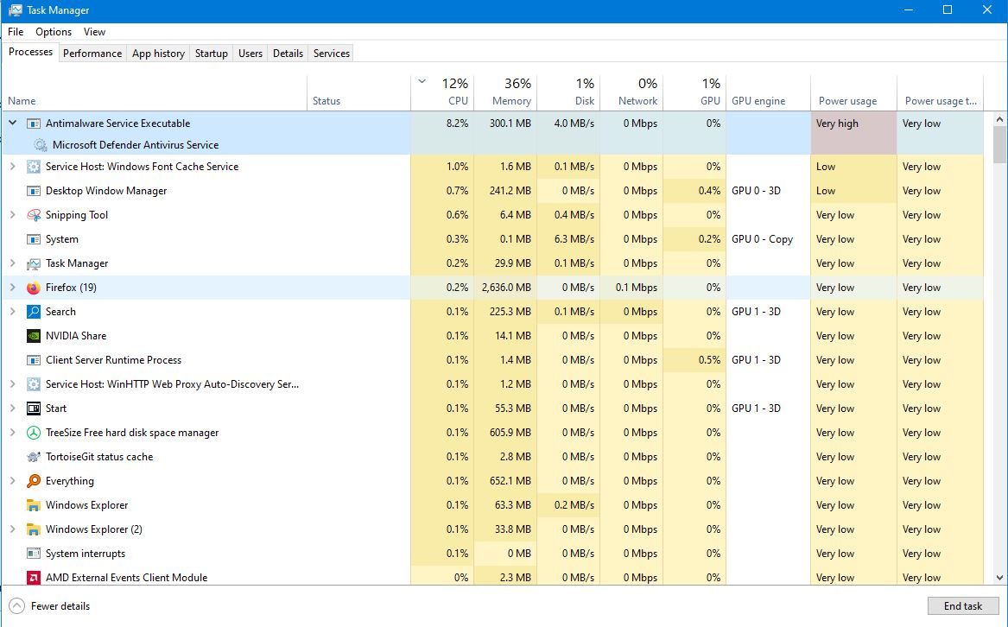Click the Task Manager row icon

[34, 263]
